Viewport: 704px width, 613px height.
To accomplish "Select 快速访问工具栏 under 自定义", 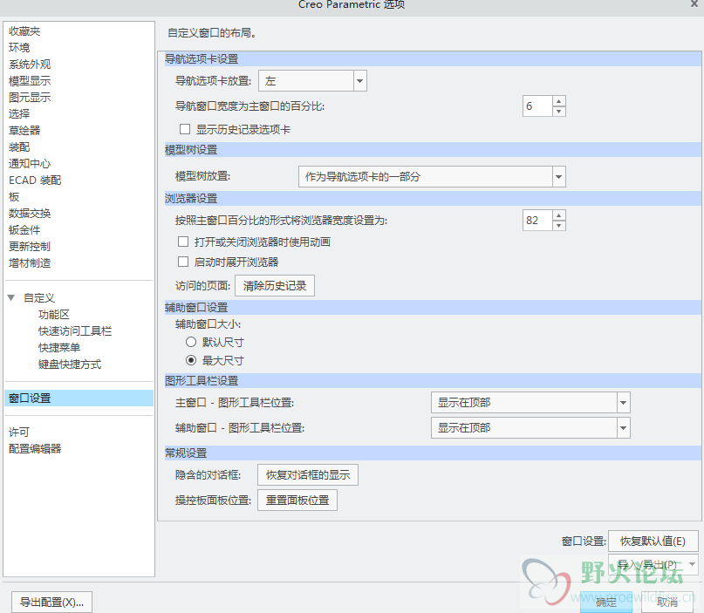I will coord(75,331).
